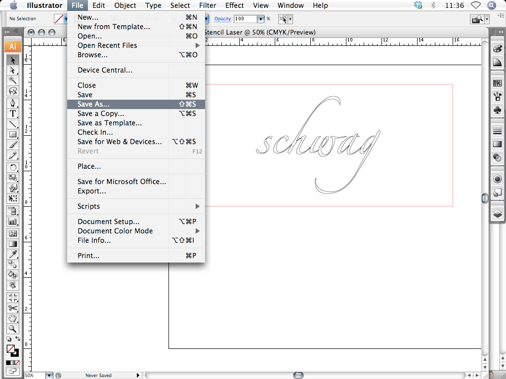Click the Go to Bridge button
The width and height of the screenshot is (506, 379).
point(477,19)
